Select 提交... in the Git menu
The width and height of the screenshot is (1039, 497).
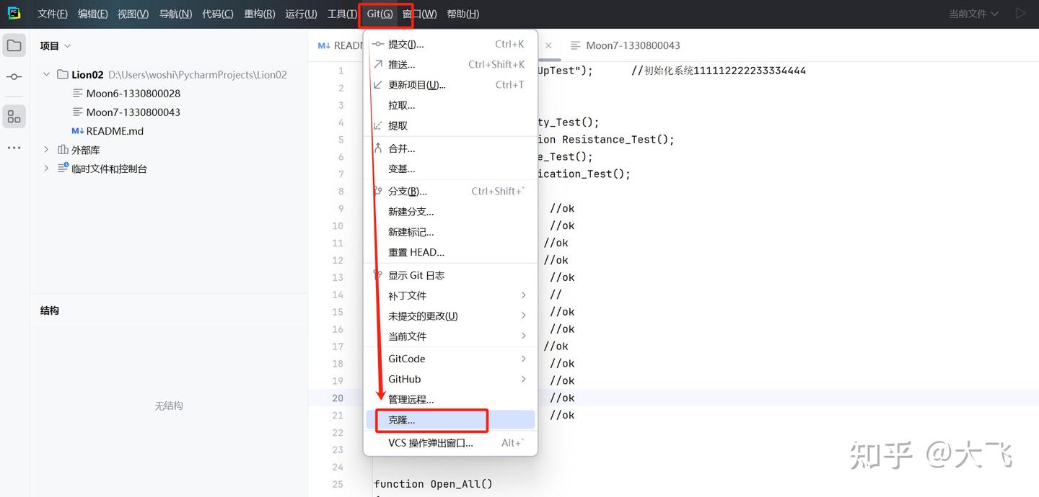[405, 43]
